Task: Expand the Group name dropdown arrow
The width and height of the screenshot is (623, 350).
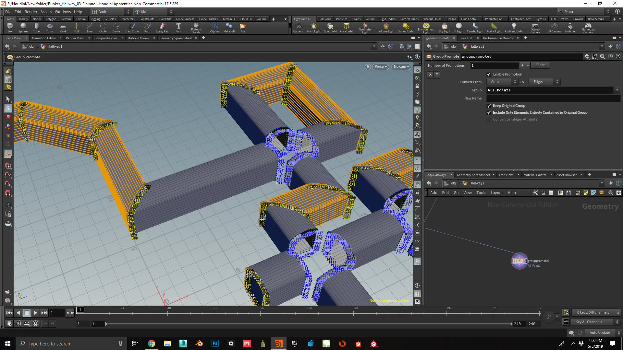Action: [617, 90]
